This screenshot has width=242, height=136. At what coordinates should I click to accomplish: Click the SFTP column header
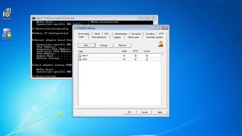(x=135, y=51)
